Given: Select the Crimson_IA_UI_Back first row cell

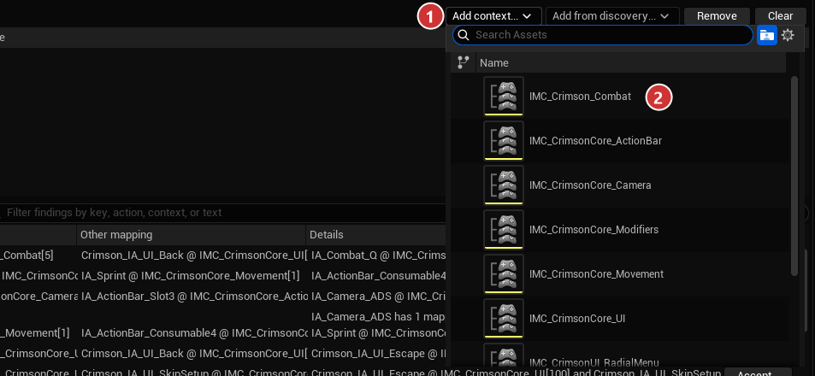Looking at the screenshot, I should coord(192,255).
